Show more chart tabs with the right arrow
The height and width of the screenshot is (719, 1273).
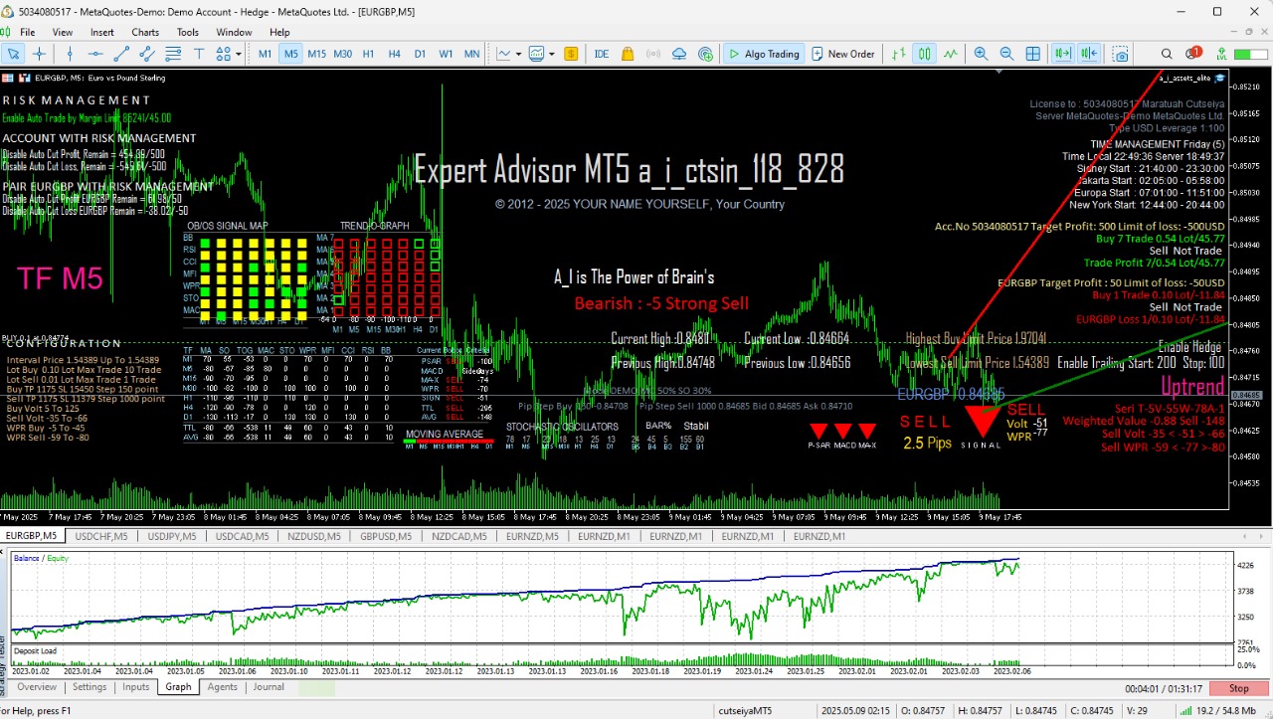(1262, 536)
